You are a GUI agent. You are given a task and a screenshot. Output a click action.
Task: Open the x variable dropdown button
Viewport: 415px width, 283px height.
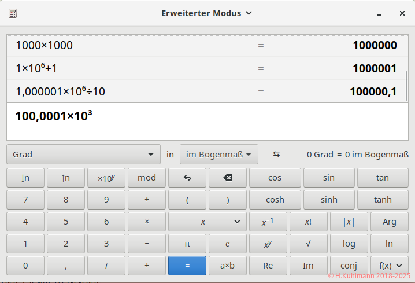pyautogui.click(x=208, y=222)
